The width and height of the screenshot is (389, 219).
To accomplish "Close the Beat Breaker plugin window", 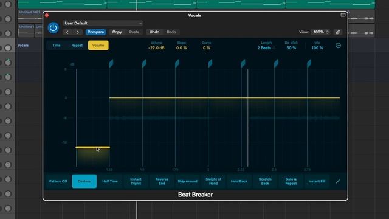I will click(x=47, y=15).
